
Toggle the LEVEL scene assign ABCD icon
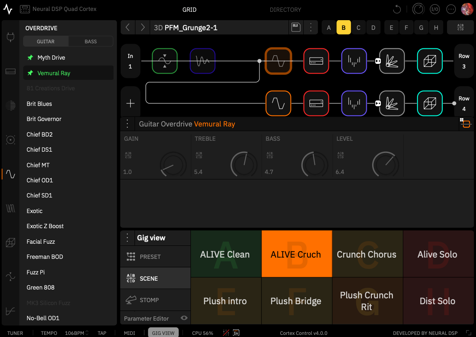click(x=341, y=155)
